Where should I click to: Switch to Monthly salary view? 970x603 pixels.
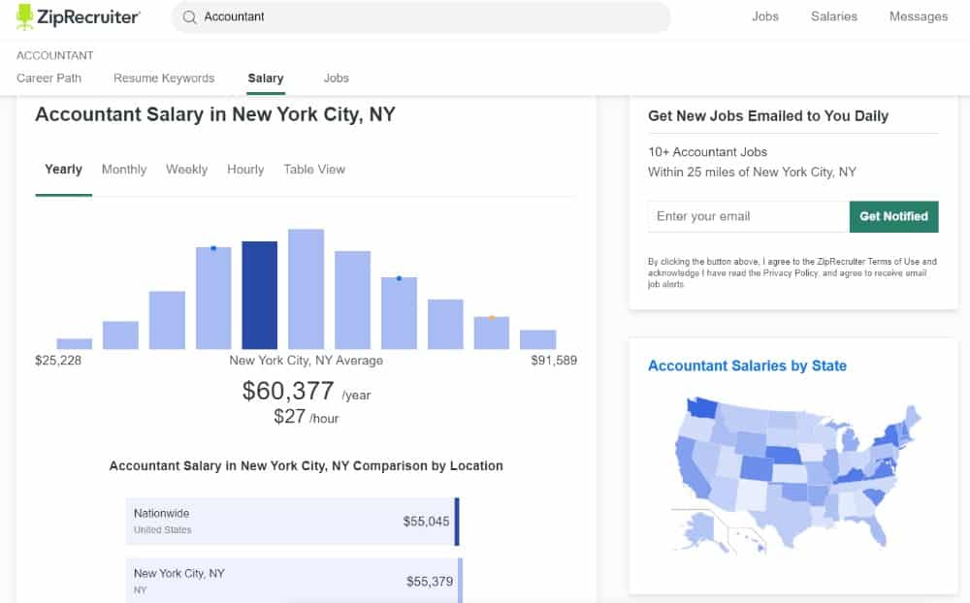124,170
